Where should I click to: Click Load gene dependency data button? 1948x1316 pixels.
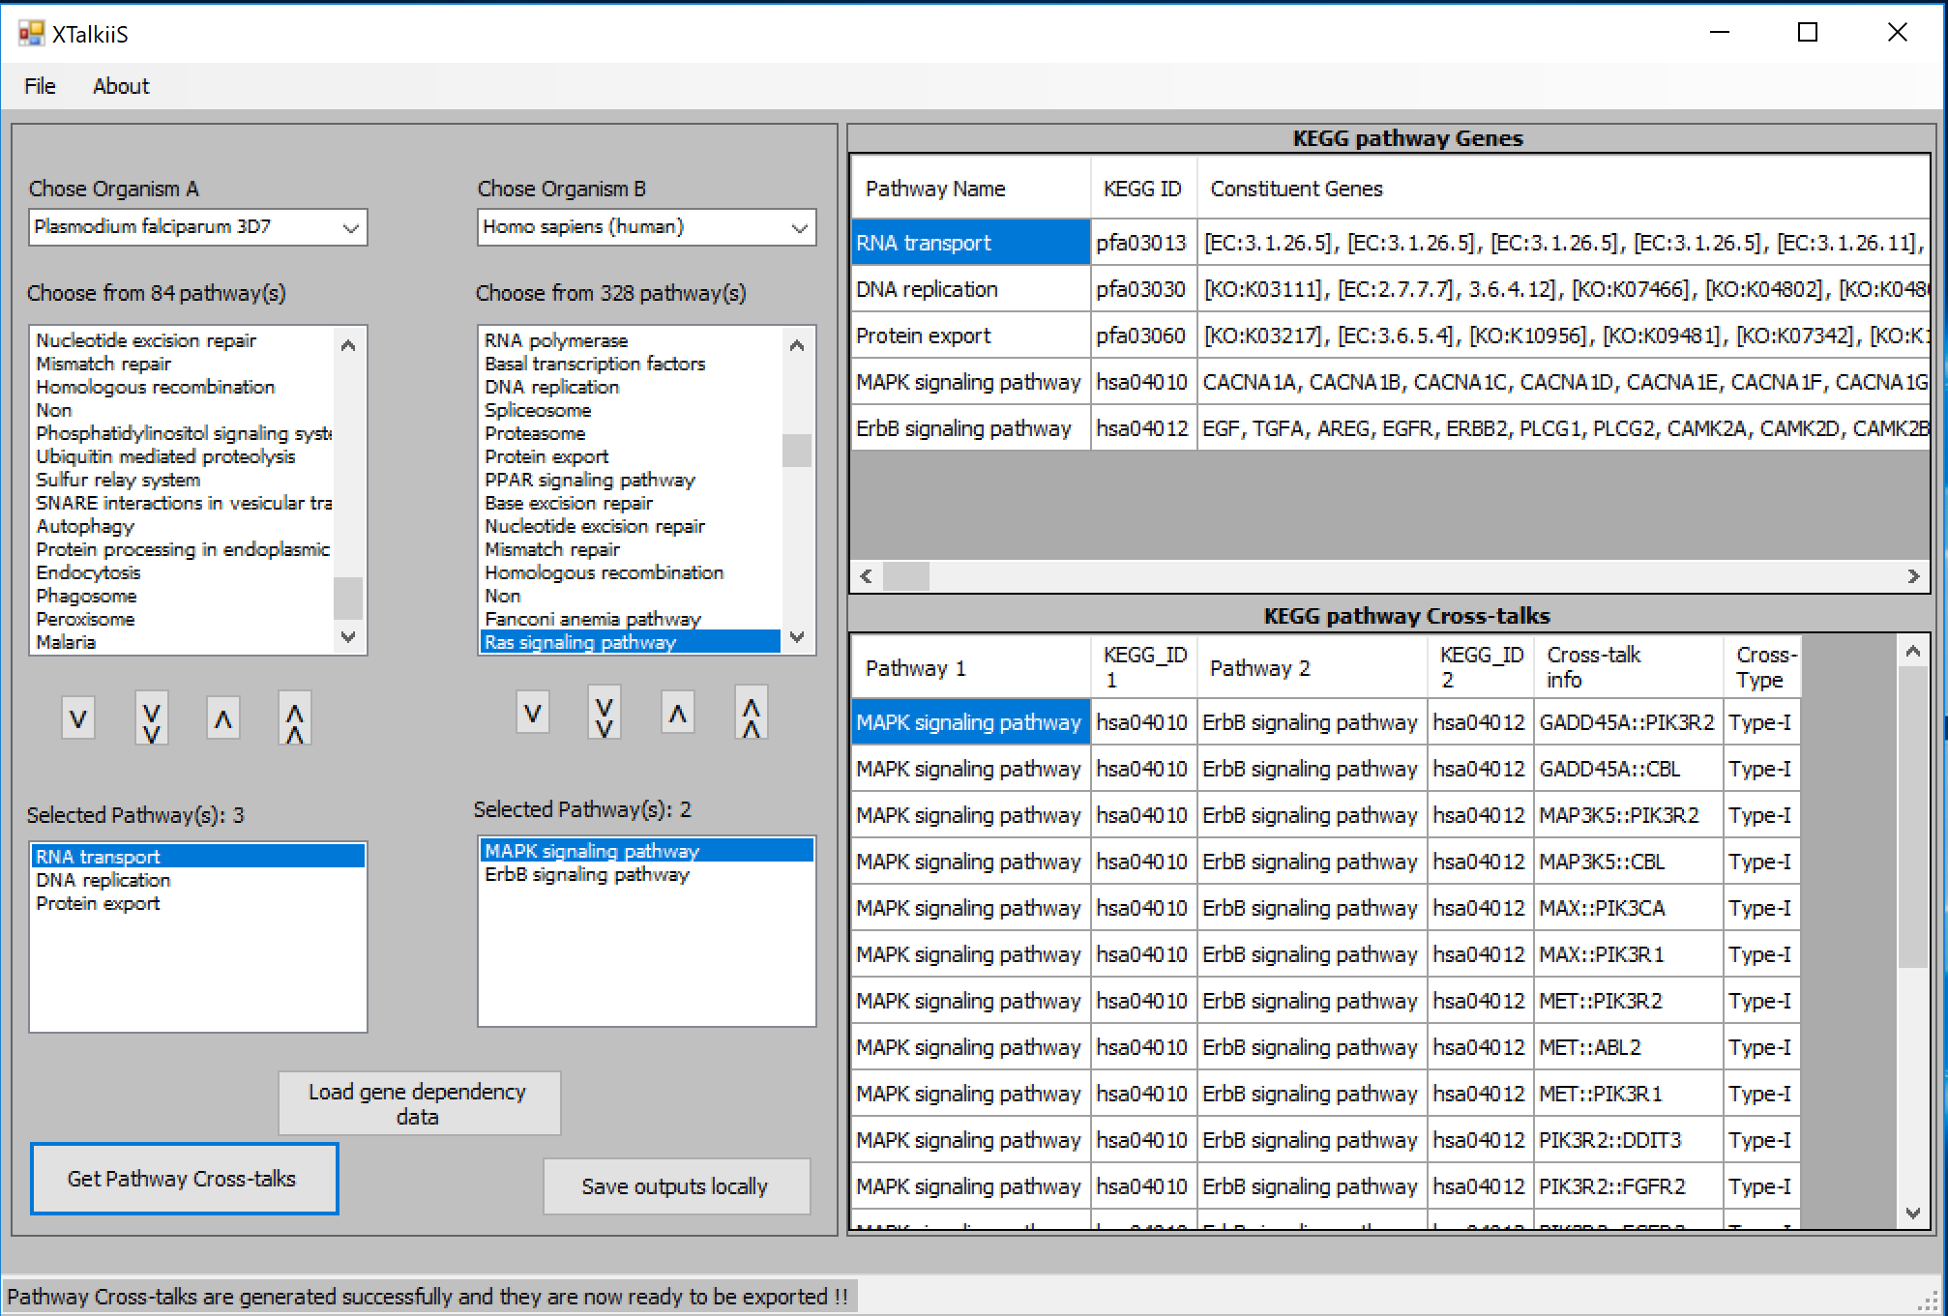tap(419, 1103)
